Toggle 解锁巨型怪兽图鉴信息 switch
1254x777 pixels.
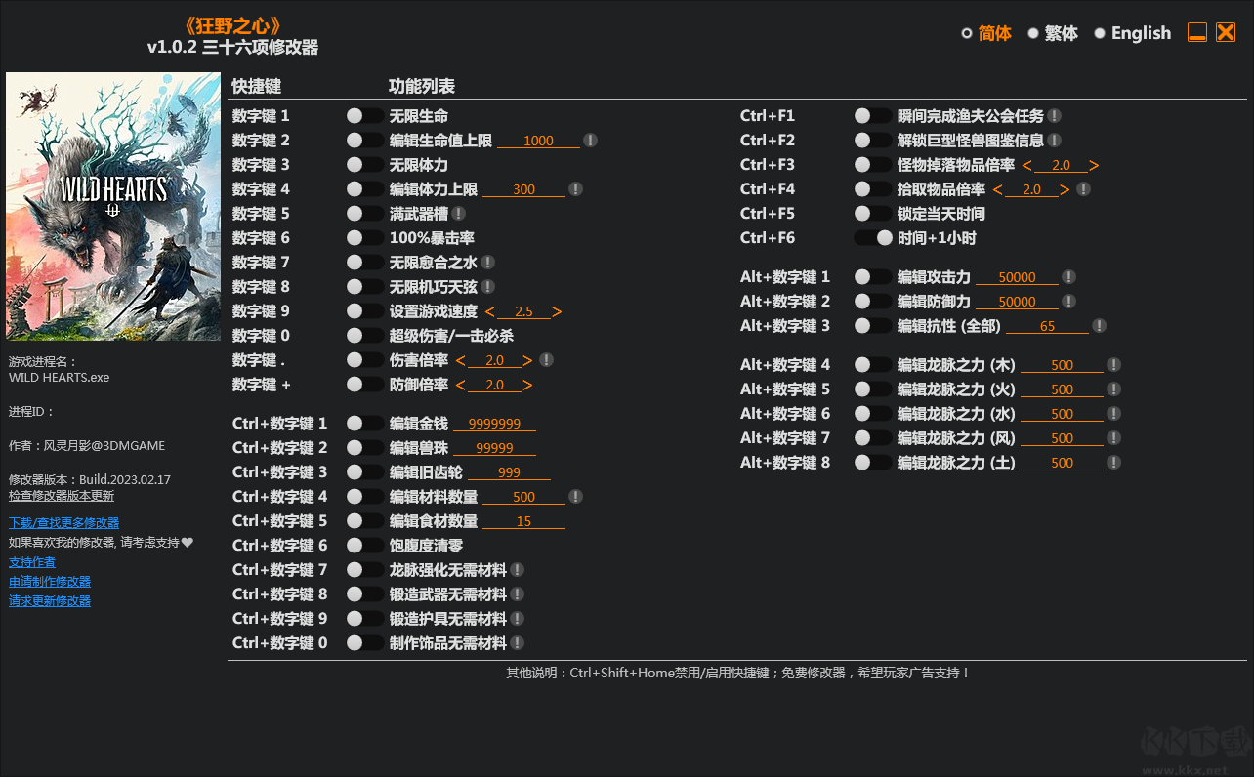[873, 141]
